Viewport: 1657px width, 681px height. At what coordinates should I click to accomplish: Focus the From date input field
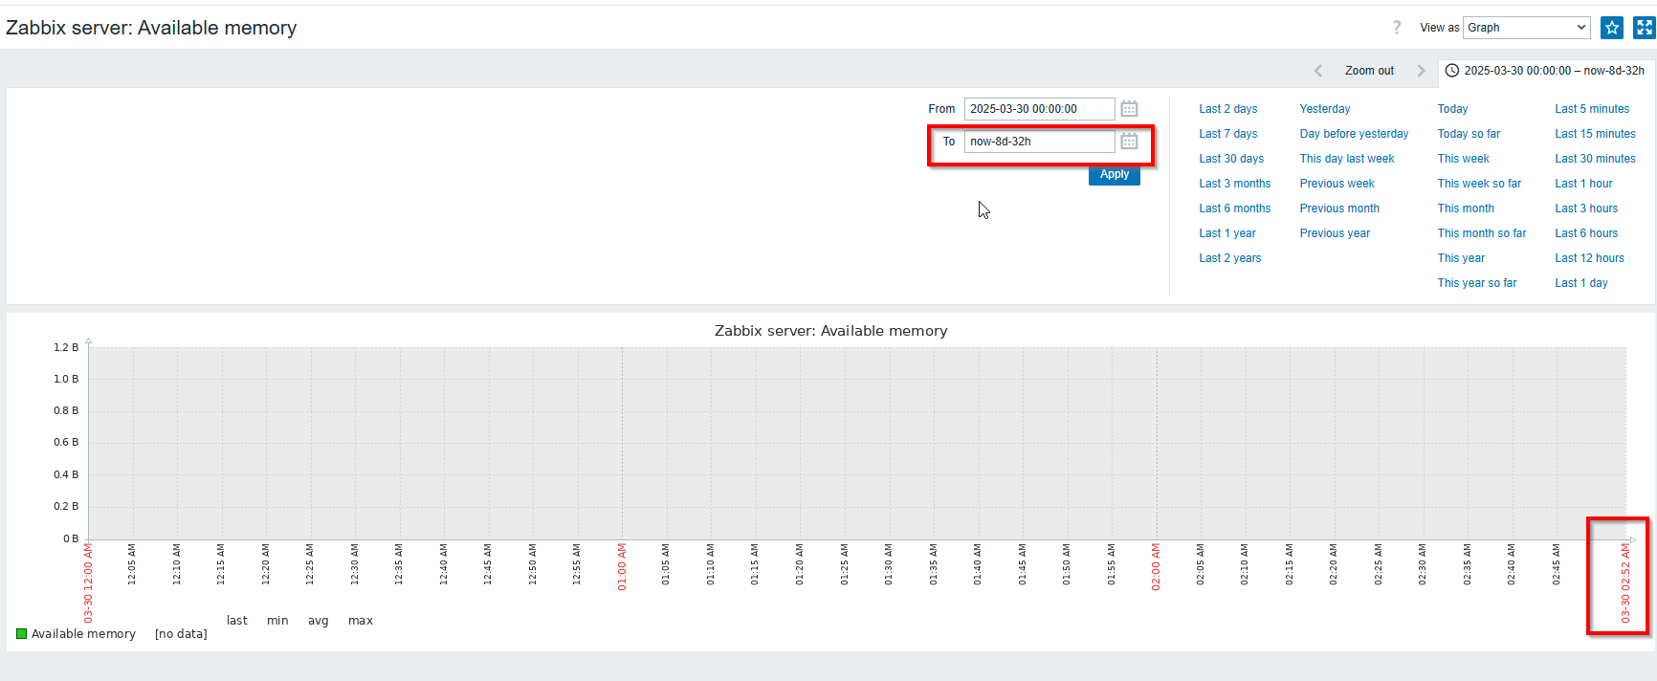(x=1039, y=109)
